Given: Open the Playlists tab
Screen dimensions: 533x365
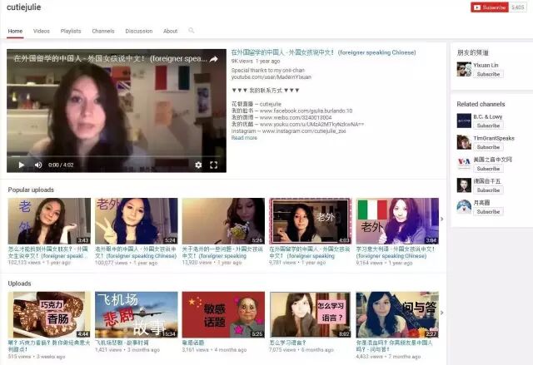Looking at the screenshot, I should pyautogui.click(x=71, y=31).
